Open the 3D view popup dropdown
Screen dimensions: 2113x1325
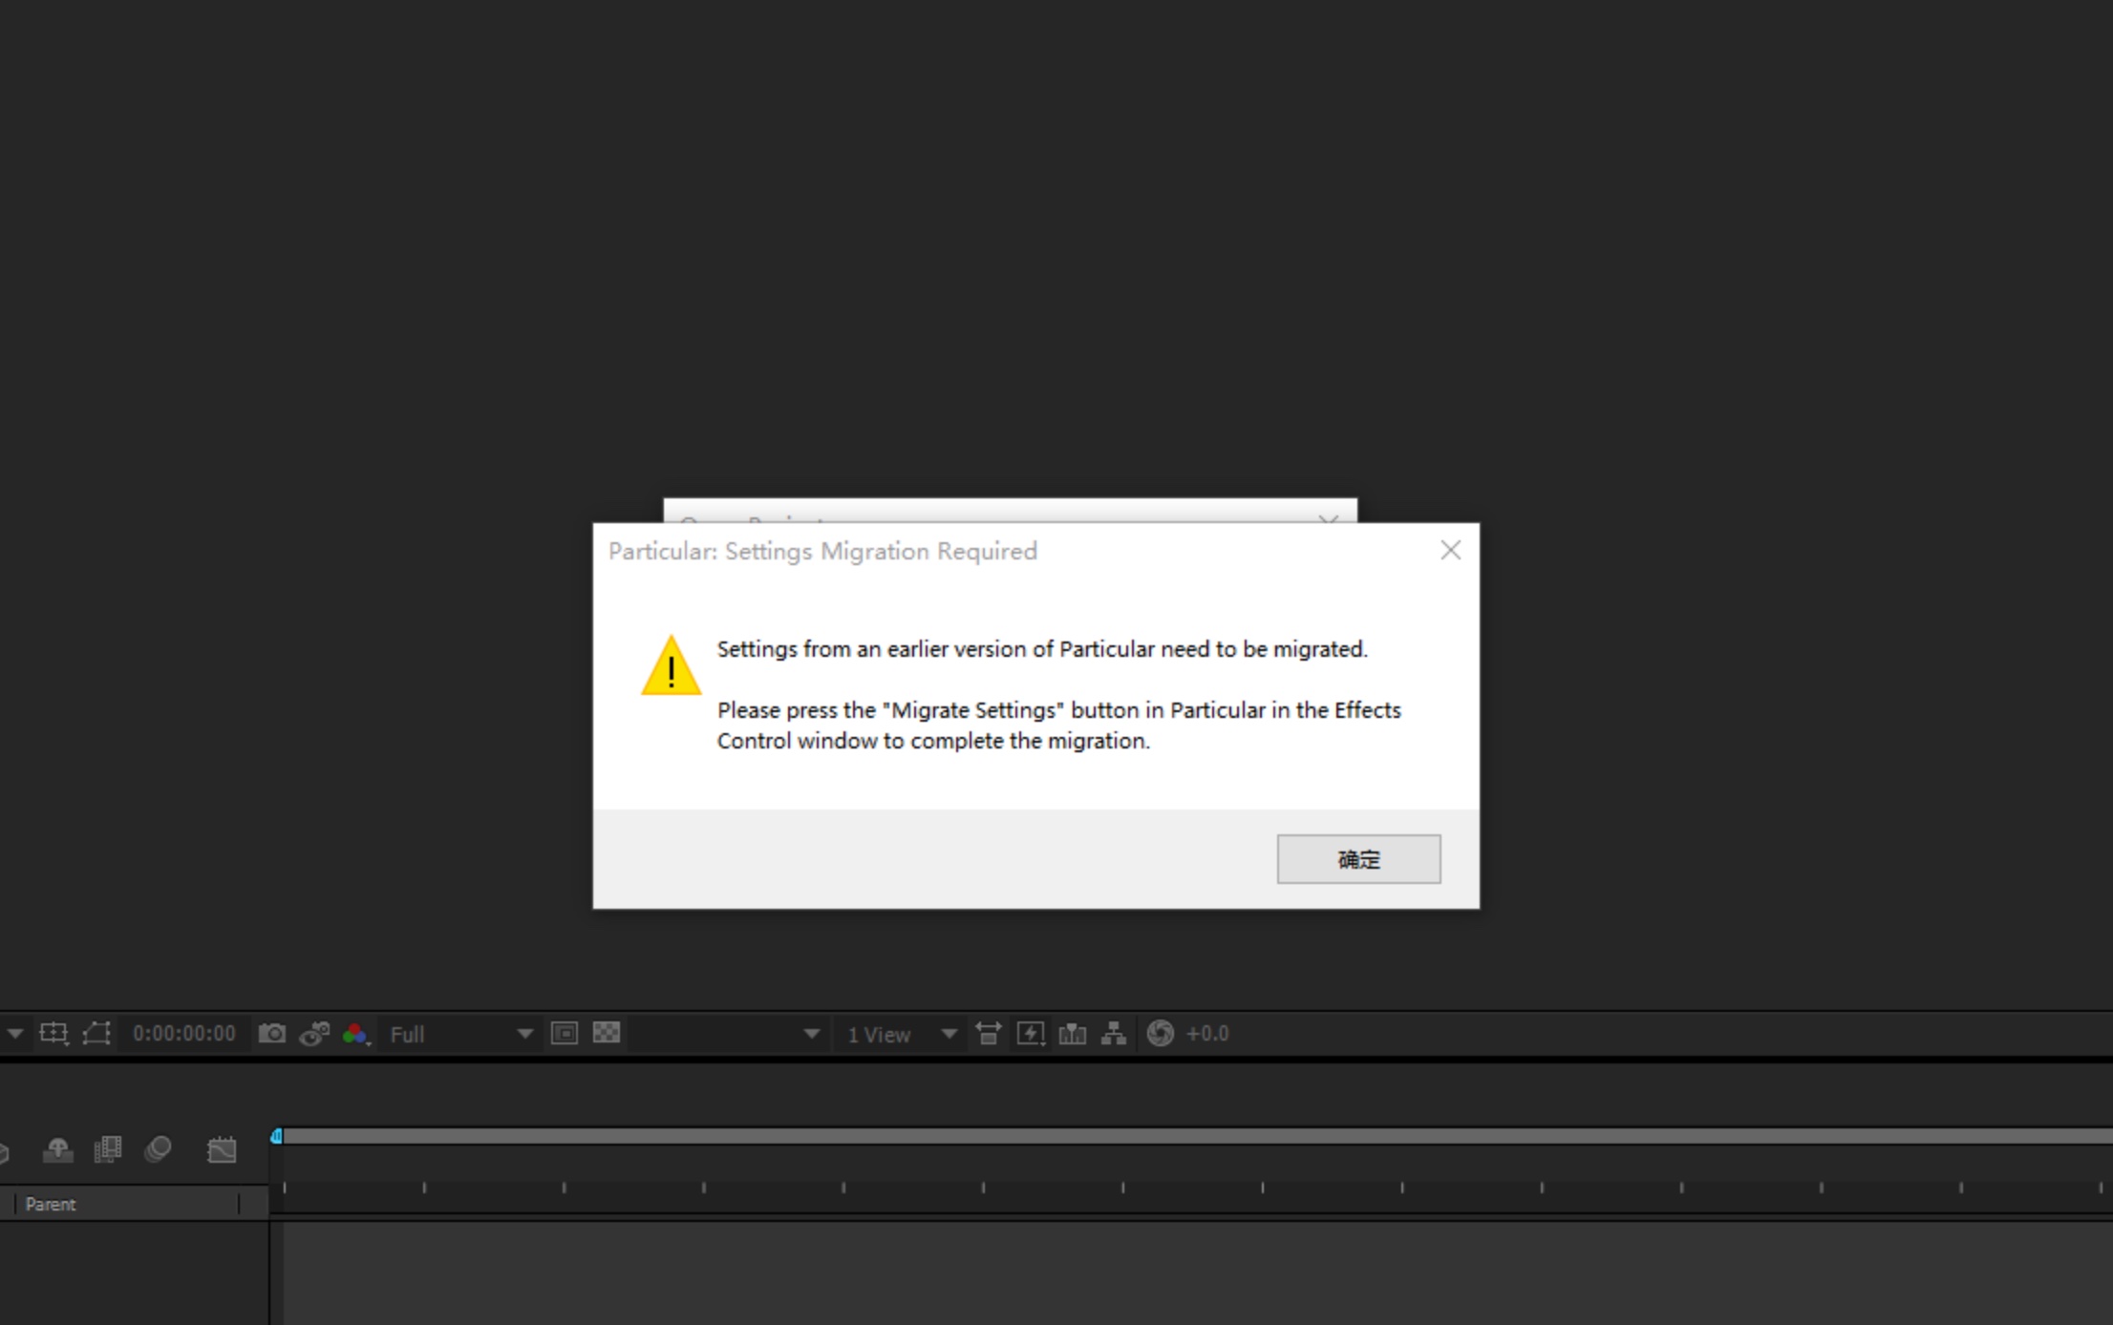[811, 1034]
